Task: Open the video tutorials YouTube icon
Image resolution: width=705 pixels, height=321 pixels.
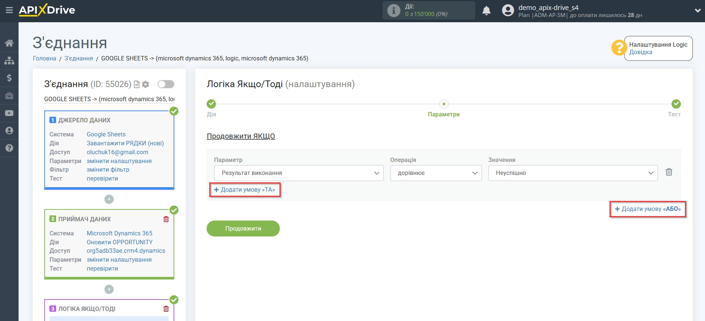Action: coord(9,113)
